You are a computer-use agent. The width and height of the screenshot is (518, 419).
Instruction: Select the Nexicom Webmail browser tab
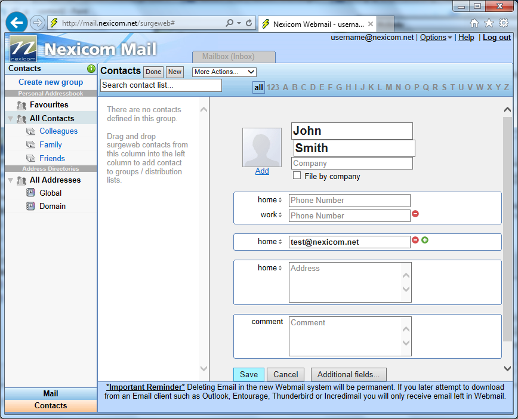[x=317, y=24]
